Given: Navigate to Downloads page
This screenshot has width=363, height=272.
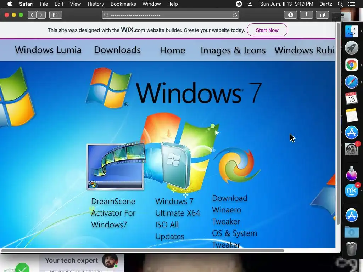Looking at the screenshot, I should pos(117,50).
